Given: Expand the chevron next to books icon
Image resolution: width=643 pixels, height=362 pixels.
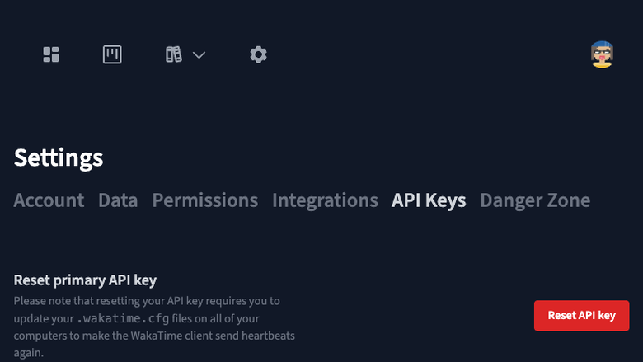Looking at the screenshot, I should click(x=199, y=55).
